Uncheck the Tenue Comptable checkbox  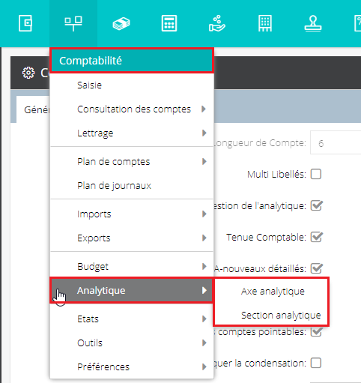pyautogui.click(x=316, y=237)
